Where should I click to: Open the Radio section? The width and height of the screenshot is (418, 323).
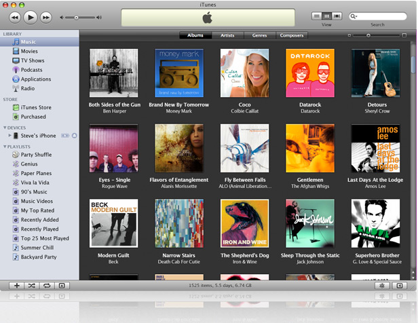coord(39,88)
